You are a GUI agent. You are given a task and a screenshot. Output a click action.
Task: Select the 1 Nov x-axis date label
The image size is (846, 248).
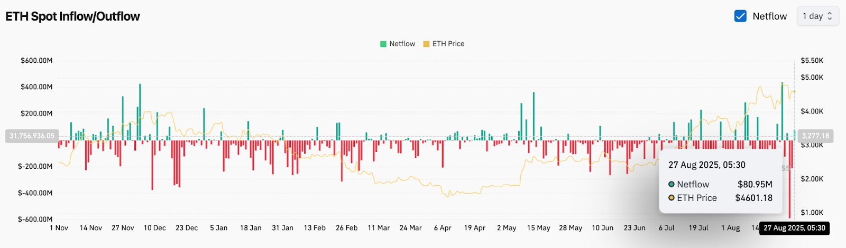pos(59,228)
